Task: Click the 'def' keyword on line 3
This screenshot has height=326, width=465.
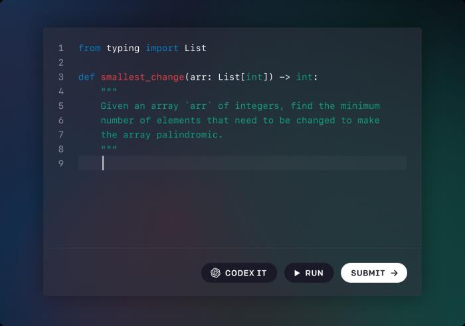Action: point(86,77)
